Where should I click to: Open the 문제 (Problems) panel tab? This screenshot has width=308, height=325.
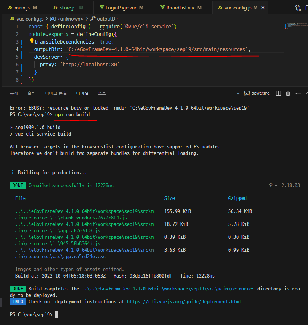[x=14, y=93]
